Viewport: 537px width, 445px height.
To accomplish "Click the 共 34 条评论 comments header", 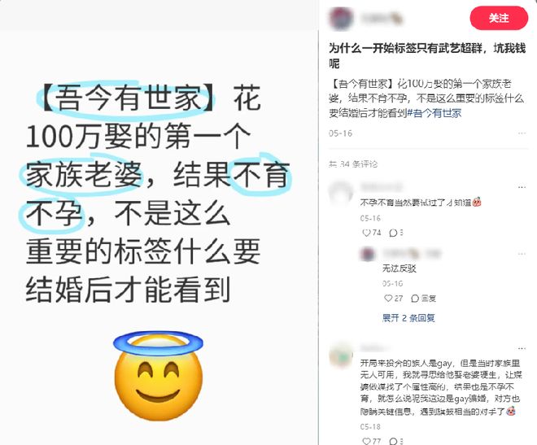I will tap(353, 164).
